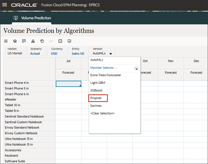Click the last toolbar icon, two squares
This screenshot has height=164, width=208.
tap(69, 41)
